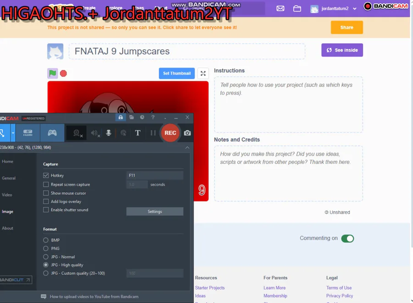413x303 pixels.
Task: Open Bandicam Home tab
Action: point(8,162)
